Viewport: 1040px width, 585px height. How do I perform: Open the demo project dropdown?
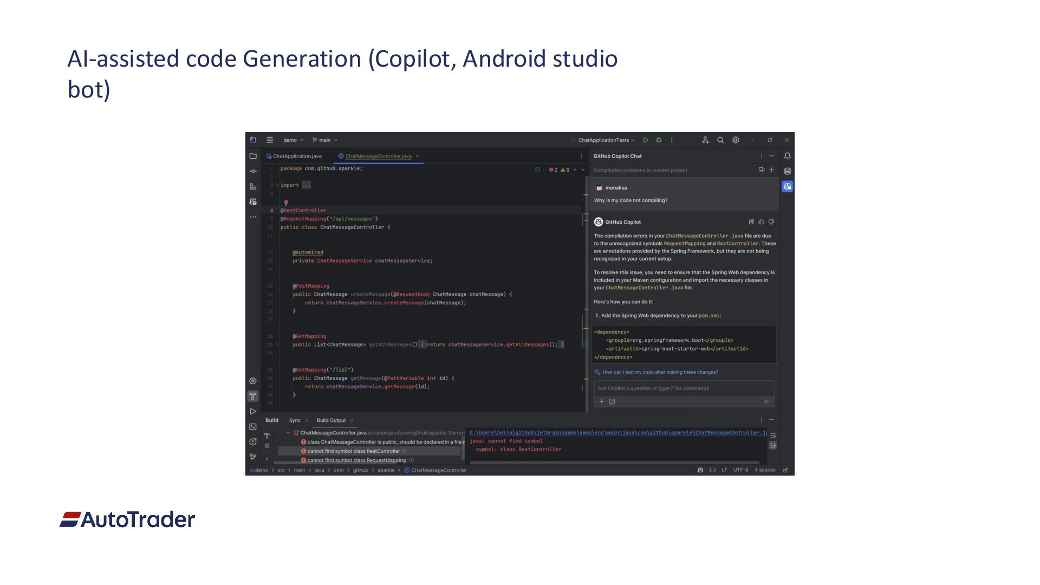294,140
